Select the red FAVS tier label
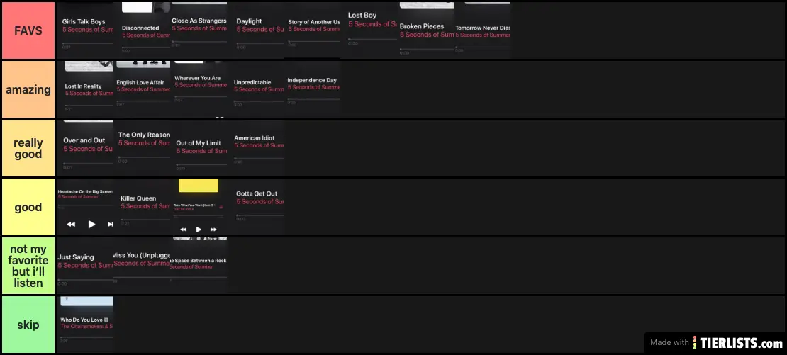The image size is (787, 355). coord(28,31)
